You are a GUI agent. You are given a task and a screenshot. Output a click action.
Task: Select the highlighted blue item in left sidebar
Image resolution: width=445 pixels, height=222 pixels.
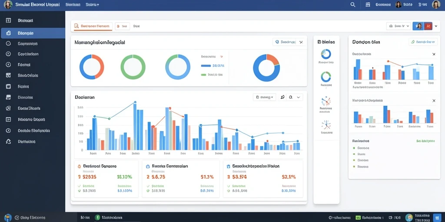coord(33,33)
